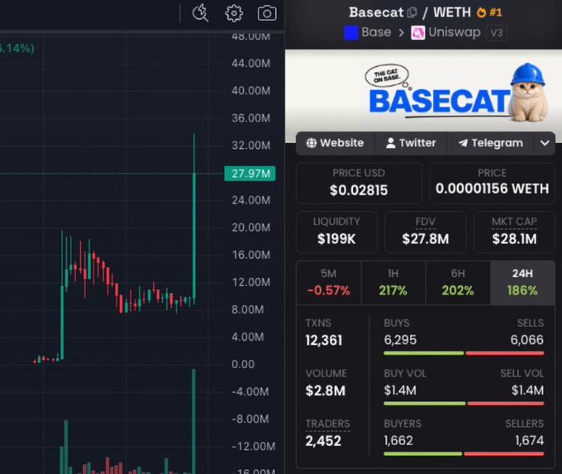The image size is (562, 474).
Task: Click the green buyers ratio bar
Action: pos(422,454)
